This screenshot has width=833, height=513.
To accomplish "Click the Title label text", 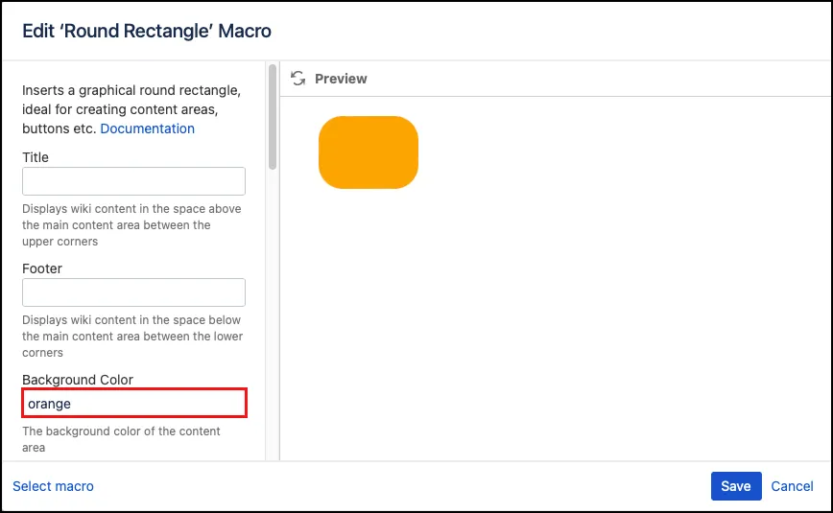I will click(36, 157).
